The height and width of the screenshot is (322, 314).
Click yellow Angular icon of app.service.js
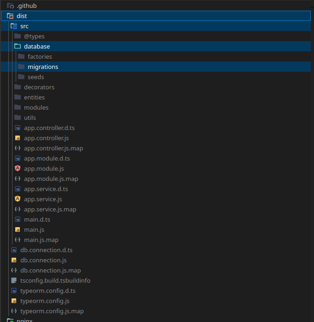pos(18,199)
